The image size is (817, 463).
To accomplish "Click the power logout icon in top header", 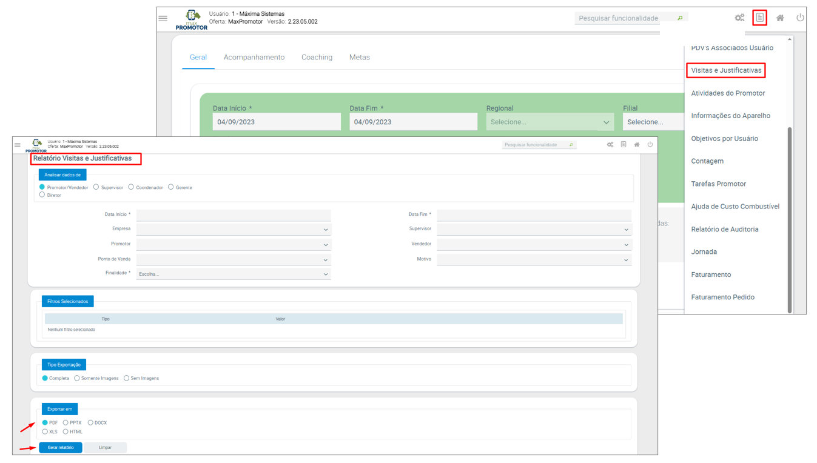I will 800,18.
